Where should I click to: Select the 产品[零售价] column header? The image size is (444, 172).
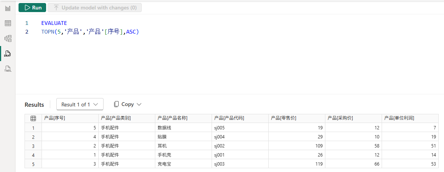297,118
